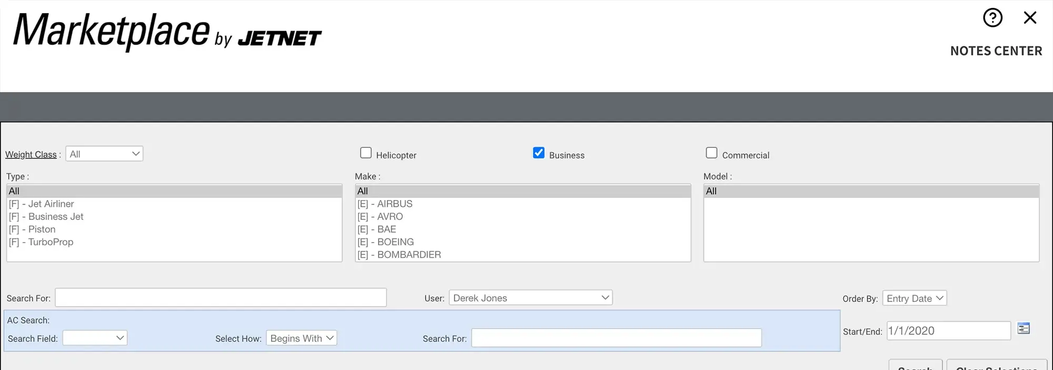The width and height of the screenshot is (1053, 370).
Task: Click the Clear Selections button
Action: [996, 366]
